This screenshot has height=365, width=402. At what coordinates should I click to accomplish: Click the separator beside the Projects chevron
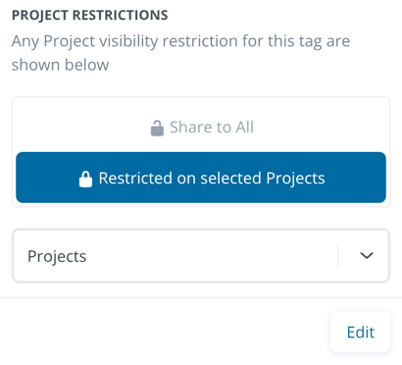coord(337,255)
